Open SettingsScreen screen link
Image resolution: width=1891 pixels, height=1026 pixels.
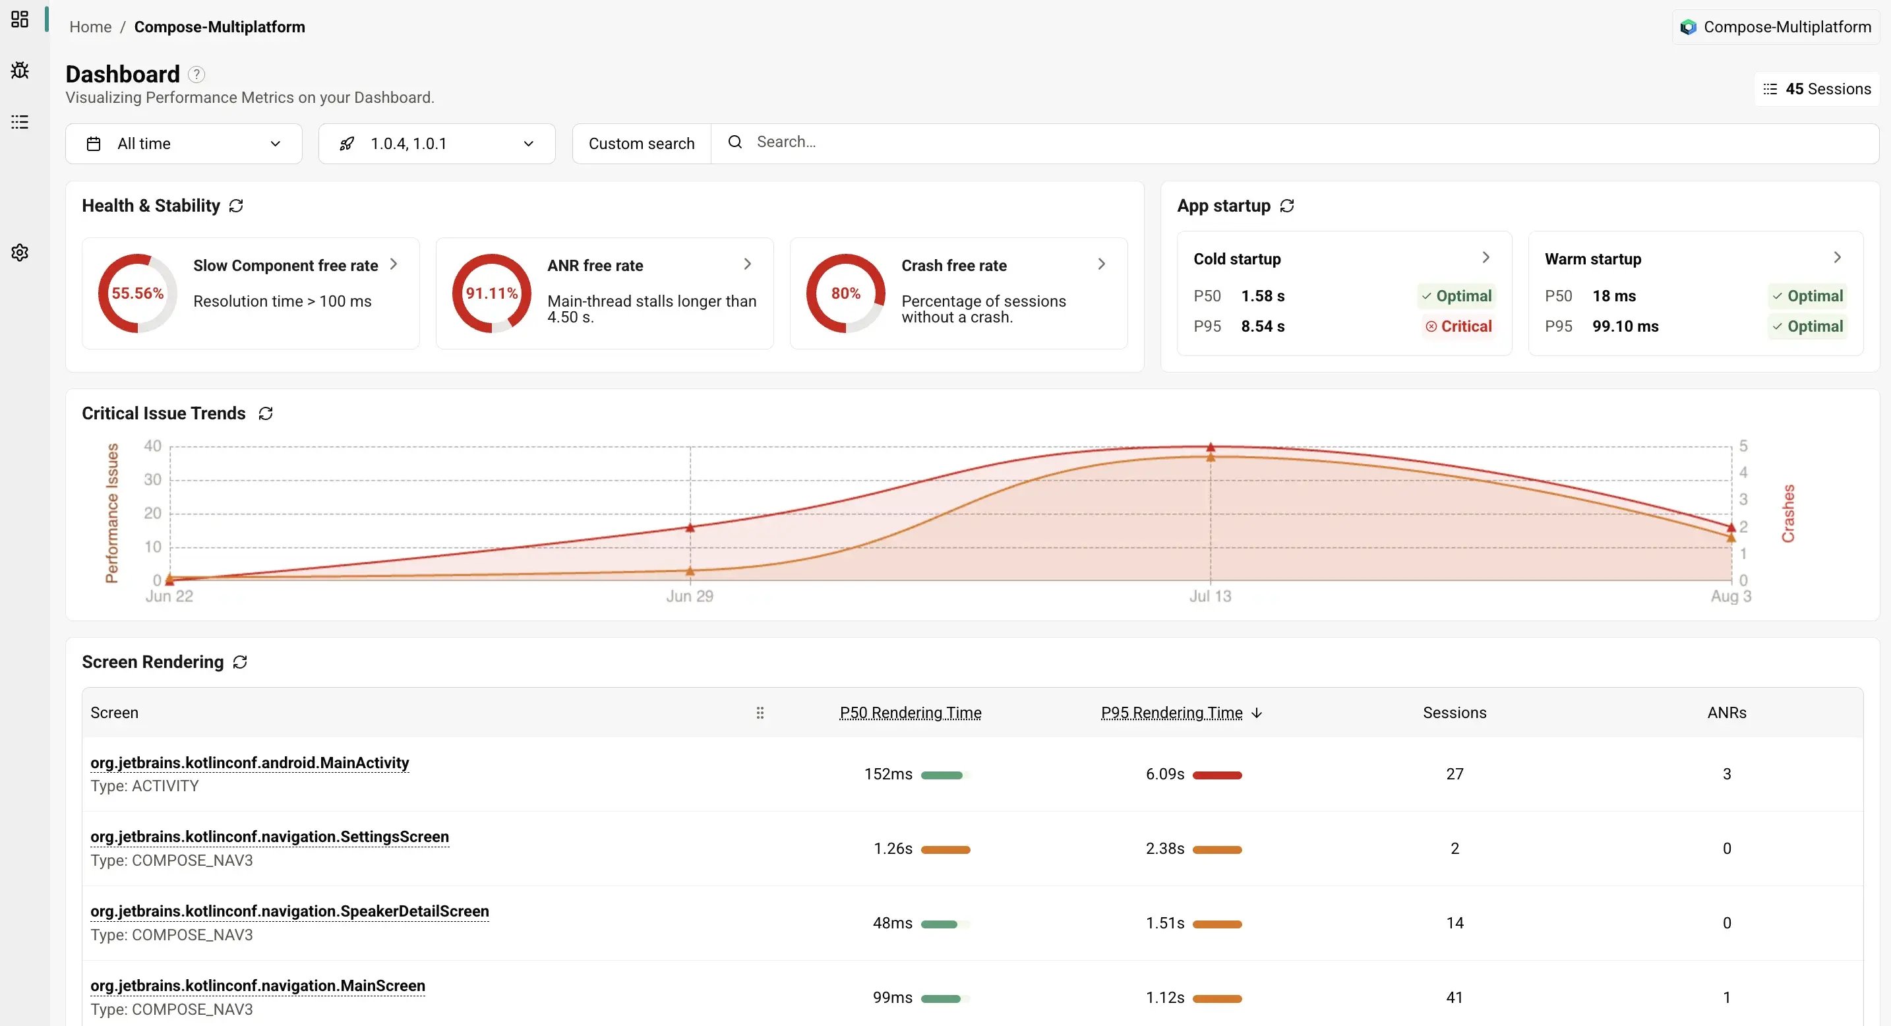[270, 837]
